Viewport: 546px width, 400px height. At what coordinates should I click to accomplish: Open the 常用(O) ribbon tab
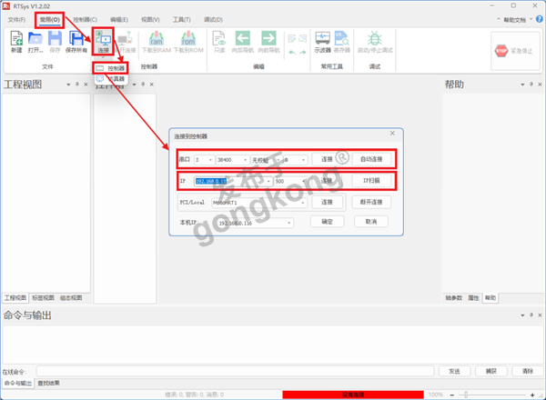click(49, 19)
